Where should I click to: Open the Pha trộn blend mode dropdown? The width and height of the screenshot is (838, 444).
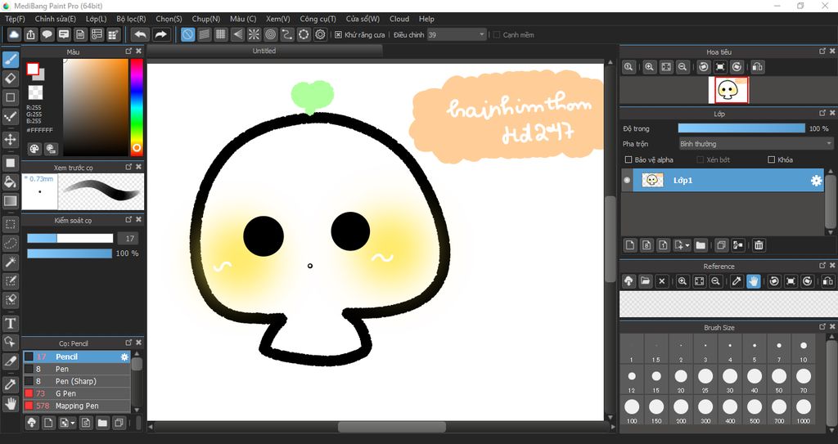[755, 144]
